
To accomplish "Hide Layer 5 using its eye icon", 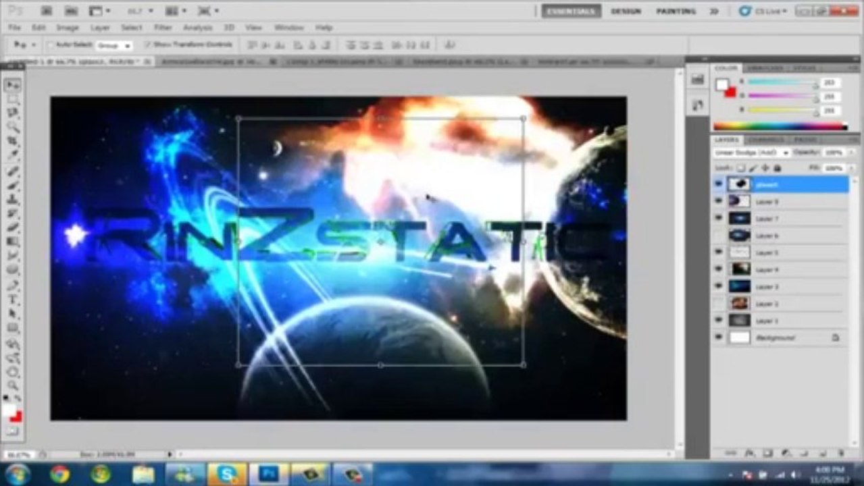I will (x=718, y=252).
